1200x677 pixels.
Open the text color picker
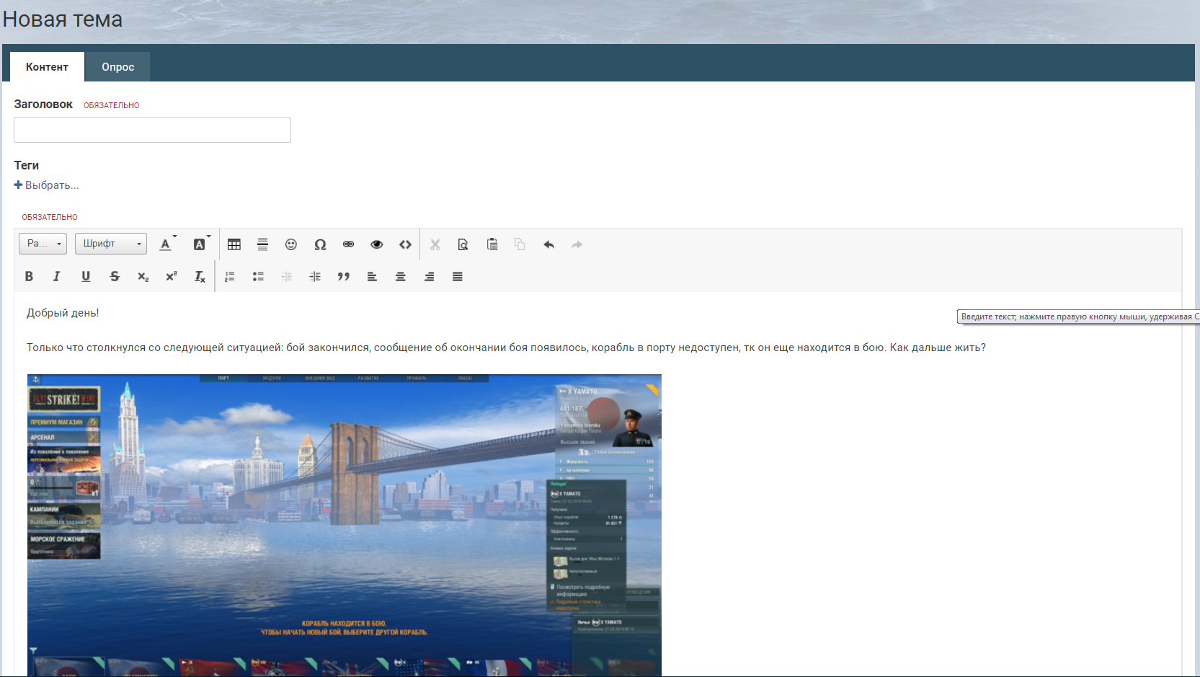[x=167, y=244]
